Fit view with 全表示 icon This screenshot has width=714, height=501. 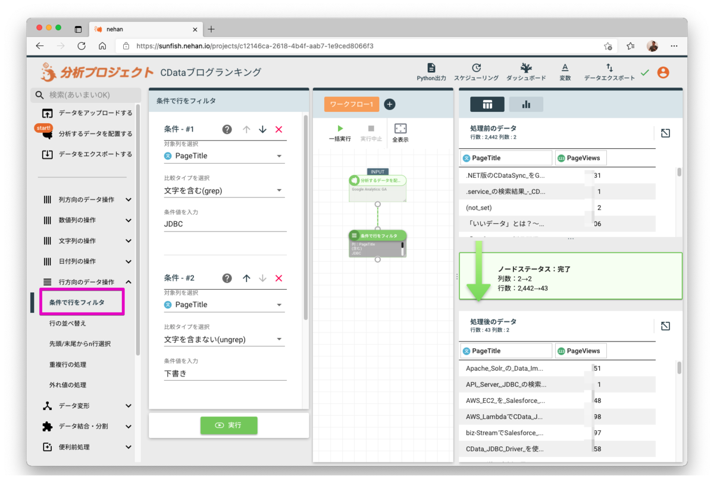pos(400,129)
